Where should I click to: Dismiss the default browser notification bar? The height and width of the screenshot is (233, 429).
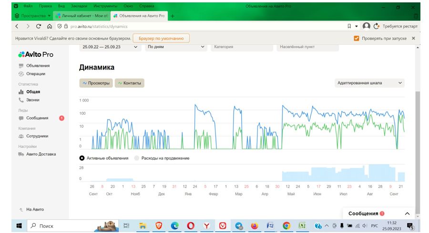(413, 38)
